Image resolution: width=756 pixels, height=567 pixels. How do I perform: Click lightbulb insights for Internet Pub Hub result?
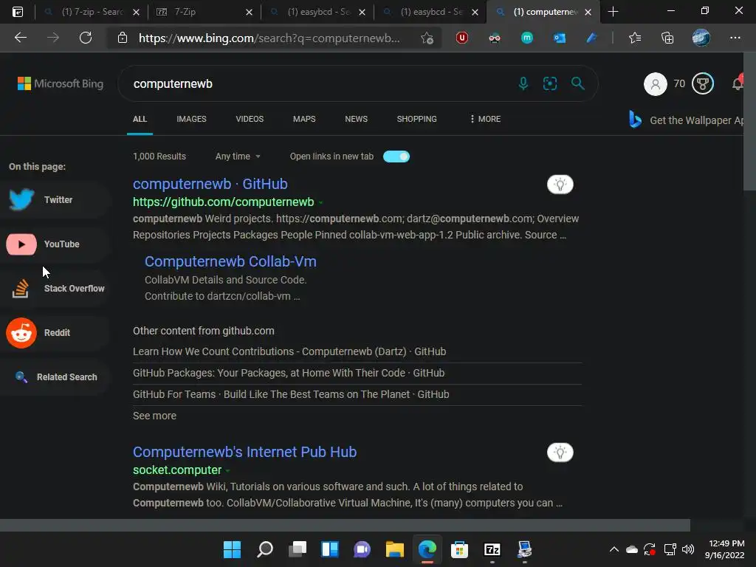560,453
